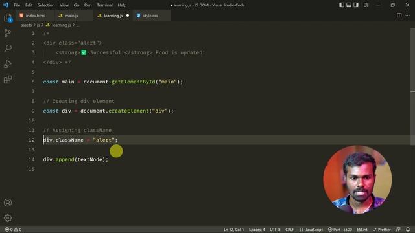
Task: Open the View menu
Action: [64, 5]
